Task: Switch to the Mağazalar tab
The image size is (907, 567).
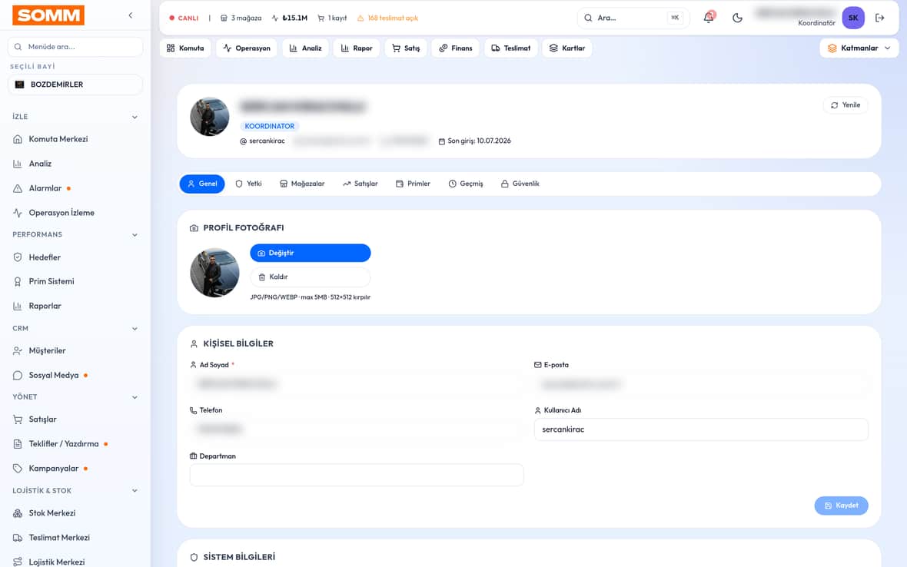Action: coord(302,184)
